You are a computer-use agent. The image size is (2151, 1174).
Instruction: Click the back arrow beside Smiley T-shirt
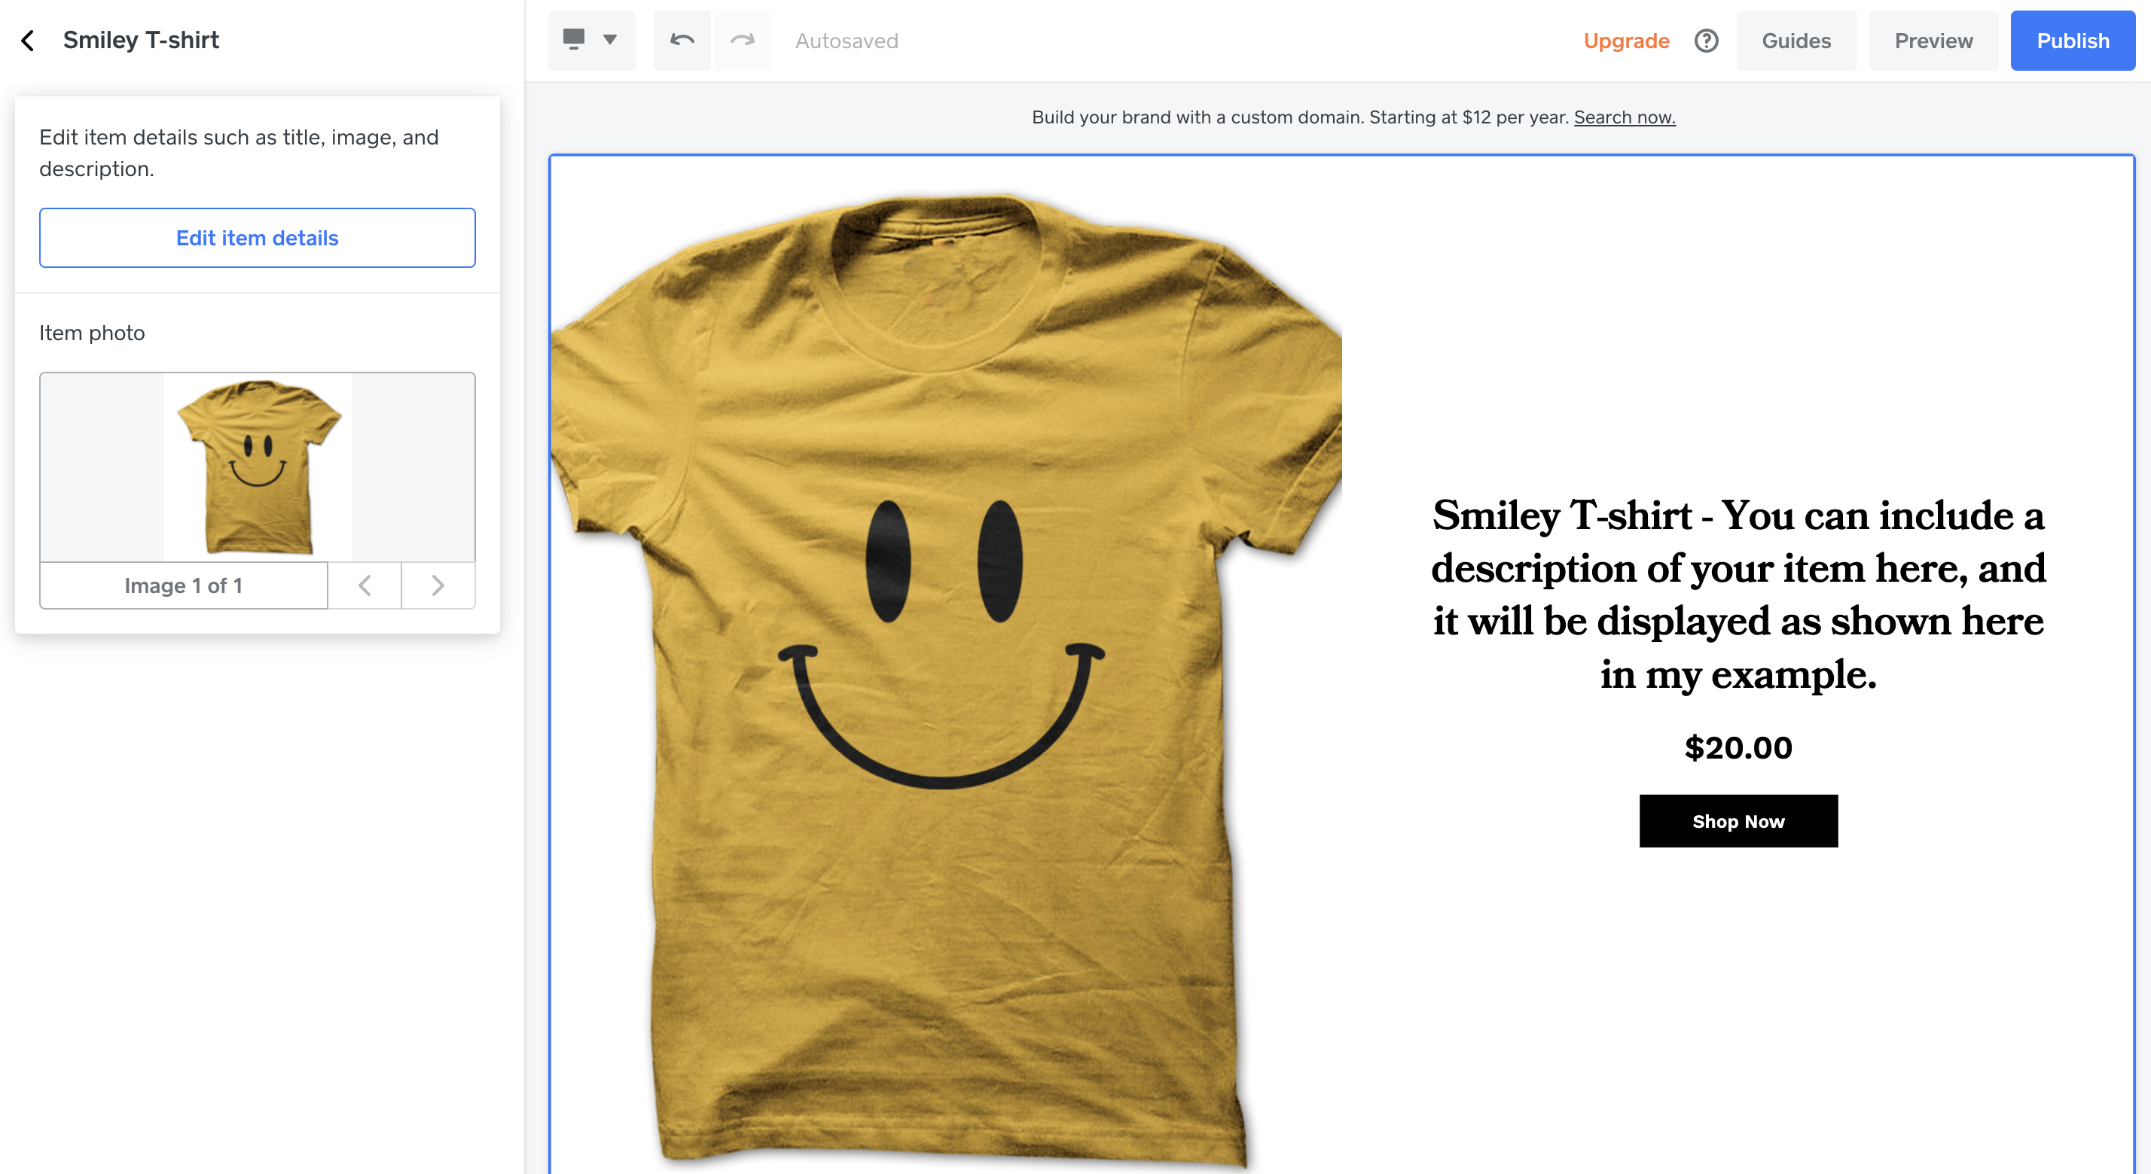pyautogui.click(x=28, y=40)
